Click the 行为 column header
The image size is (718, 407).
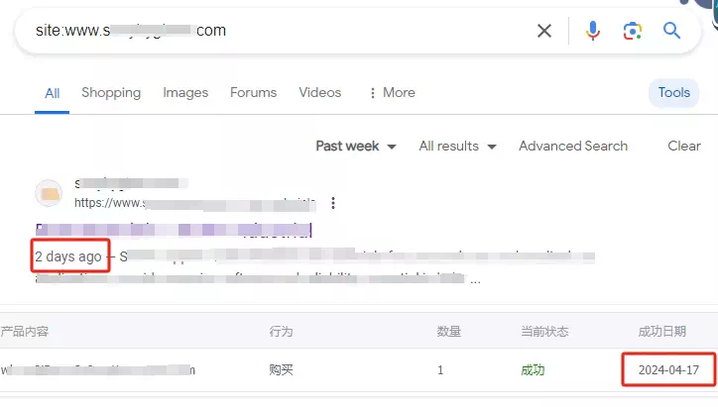281,331
